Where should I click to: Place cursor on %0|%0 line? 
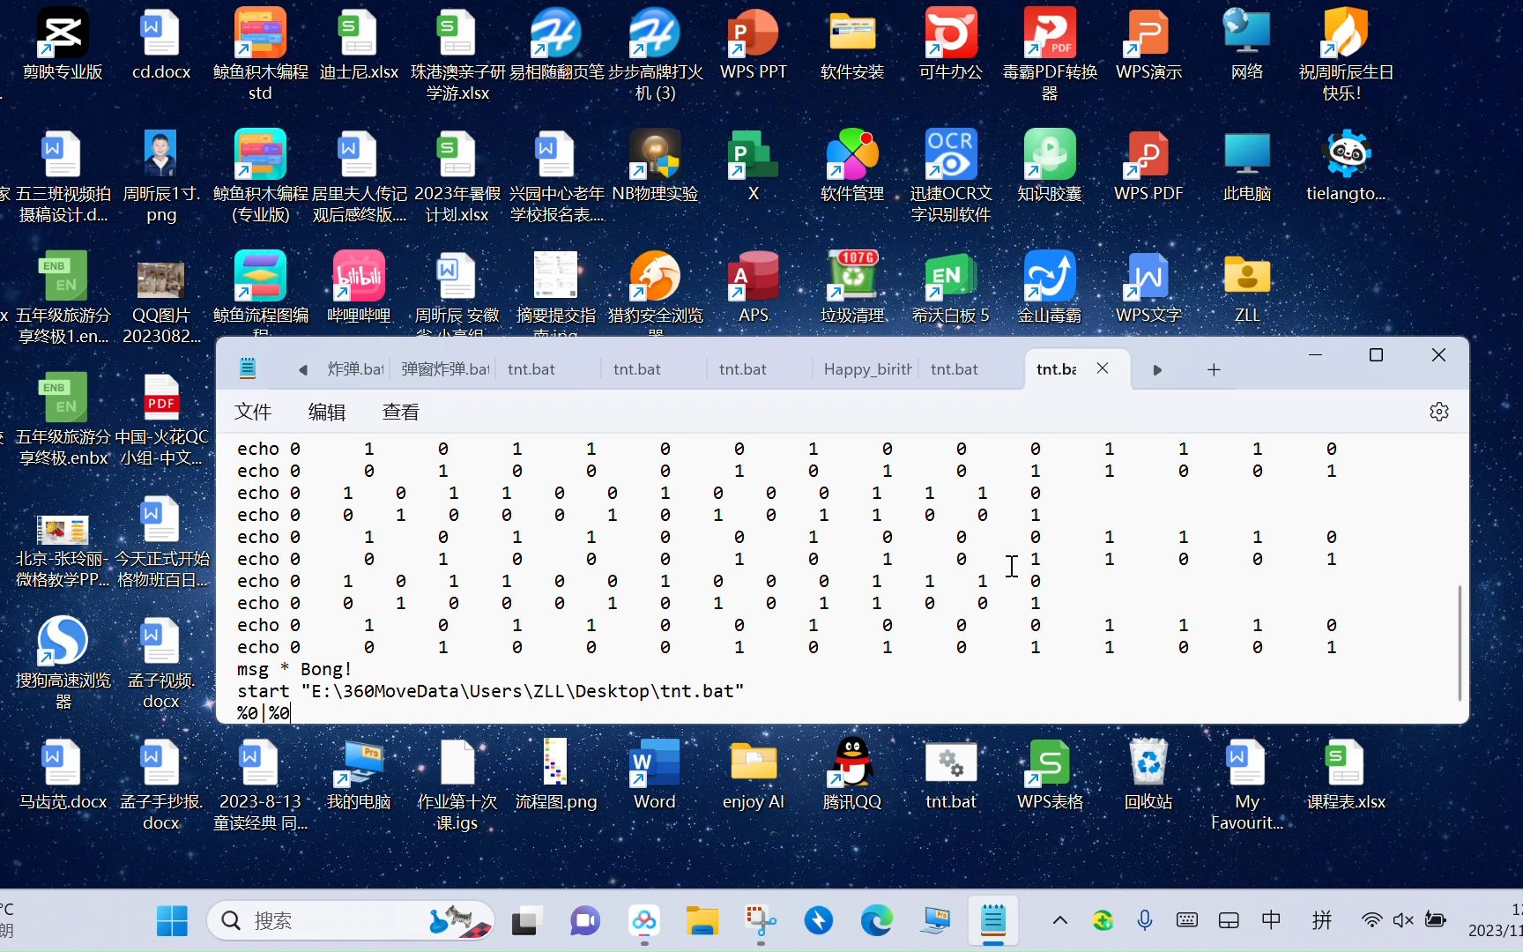[264, 712]
